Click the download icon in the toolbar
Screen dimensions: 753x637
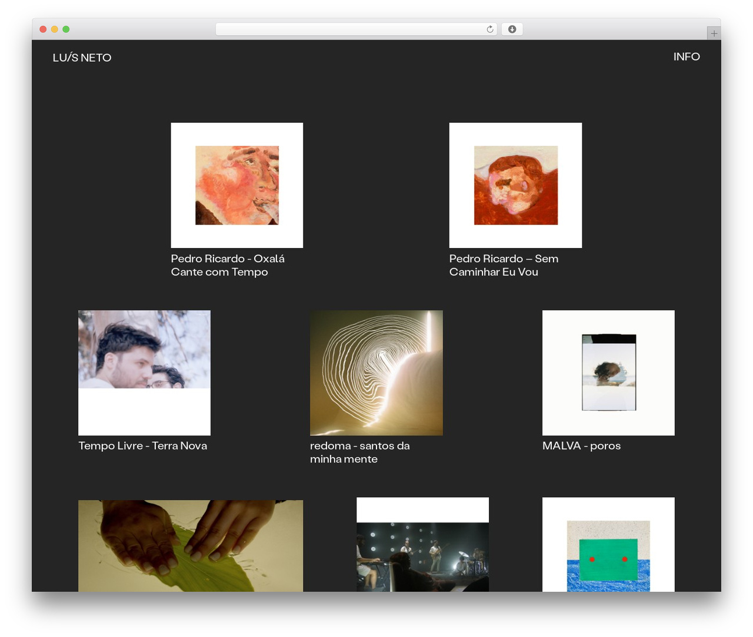click(x=512, y=29)
